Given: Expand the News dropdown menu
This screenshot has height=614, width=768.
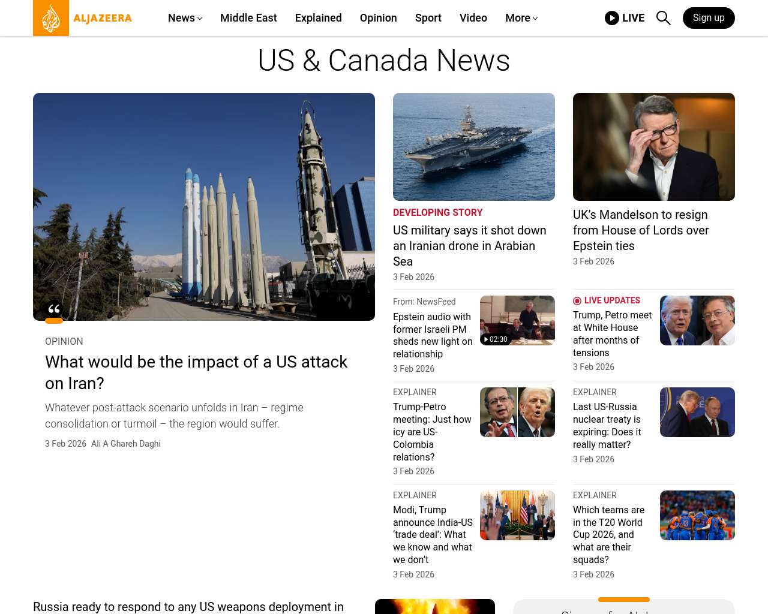Looking at the screenshot, I should pos(185,18).
